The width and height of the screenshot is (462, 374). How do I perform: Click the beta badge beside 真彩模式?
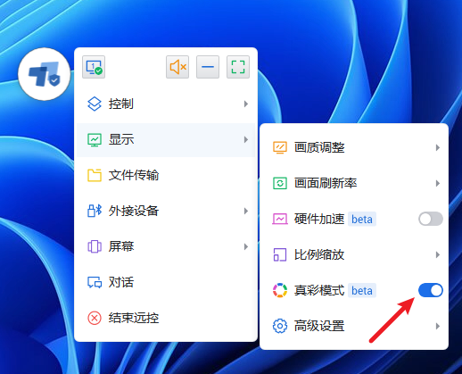click(x=362, y=290)
